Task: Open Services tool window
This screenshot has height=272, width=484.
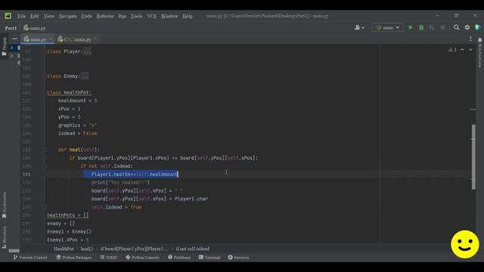Action: click(x=238, y=257)
